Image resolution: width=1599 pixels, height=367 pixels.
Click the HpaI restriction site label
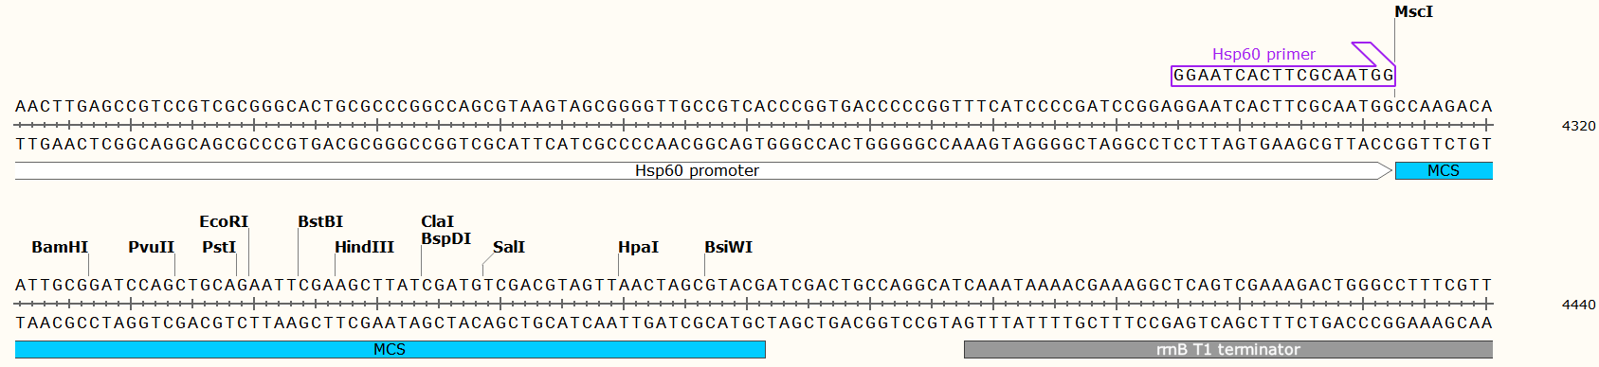(x=638, y=247)
